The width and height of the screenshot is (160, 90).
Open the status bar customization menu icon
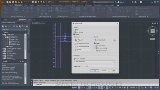158,87
